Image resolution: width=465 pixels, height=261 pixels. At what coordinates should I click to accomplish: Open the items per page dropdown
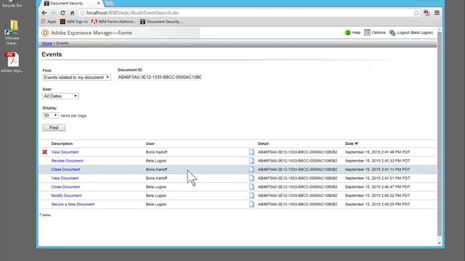tap(50, 115)
